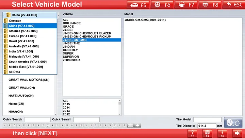Click the steering wheel F7 button

pos(186,5)
